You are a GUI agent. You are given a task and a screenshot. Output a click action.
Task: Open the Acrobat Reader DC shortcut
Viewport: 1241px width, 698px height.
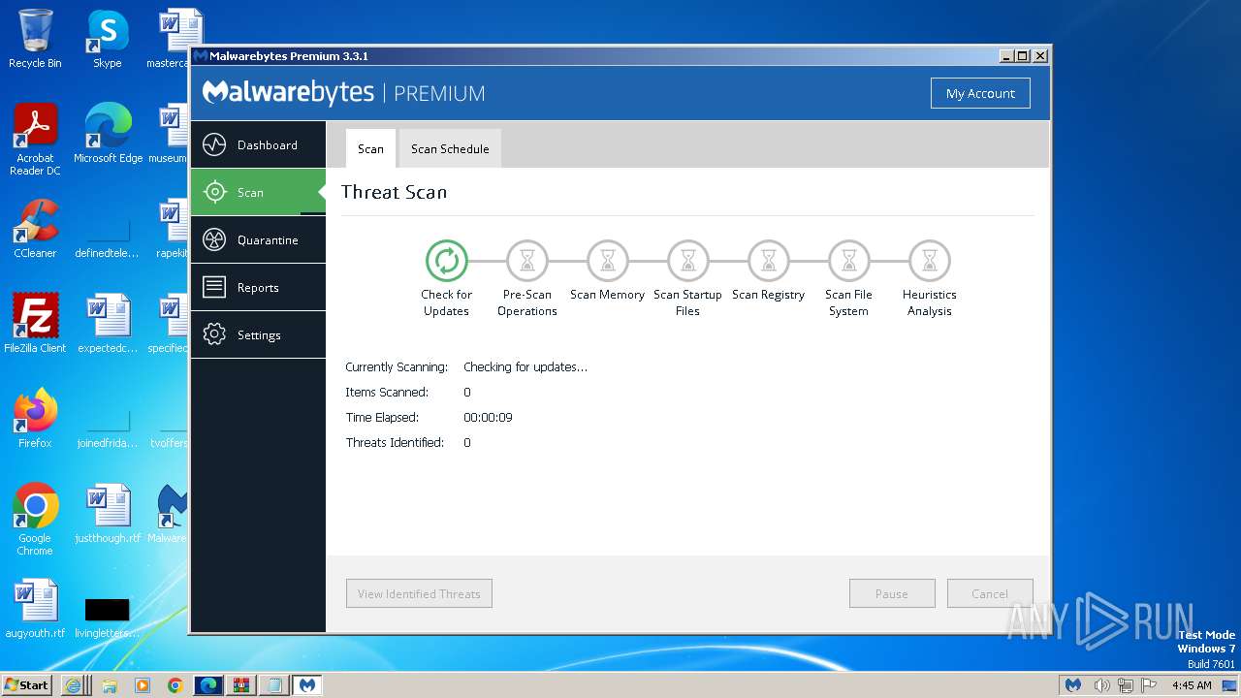pyautogui.click(x=35, y=140)
